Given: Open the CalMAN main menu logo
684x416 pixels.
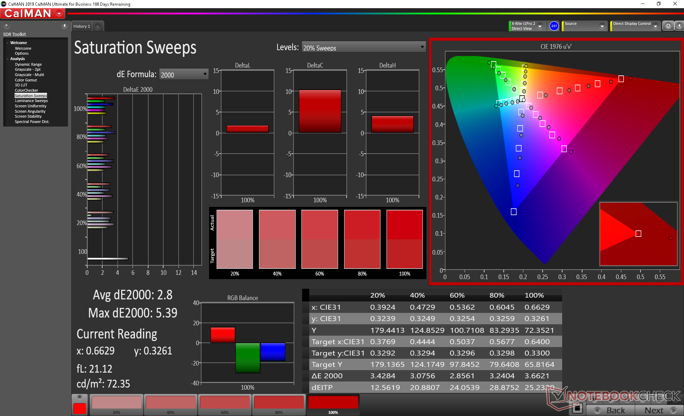Looking at the screenshot, I should pyautogui.click(x=33, y=14).
